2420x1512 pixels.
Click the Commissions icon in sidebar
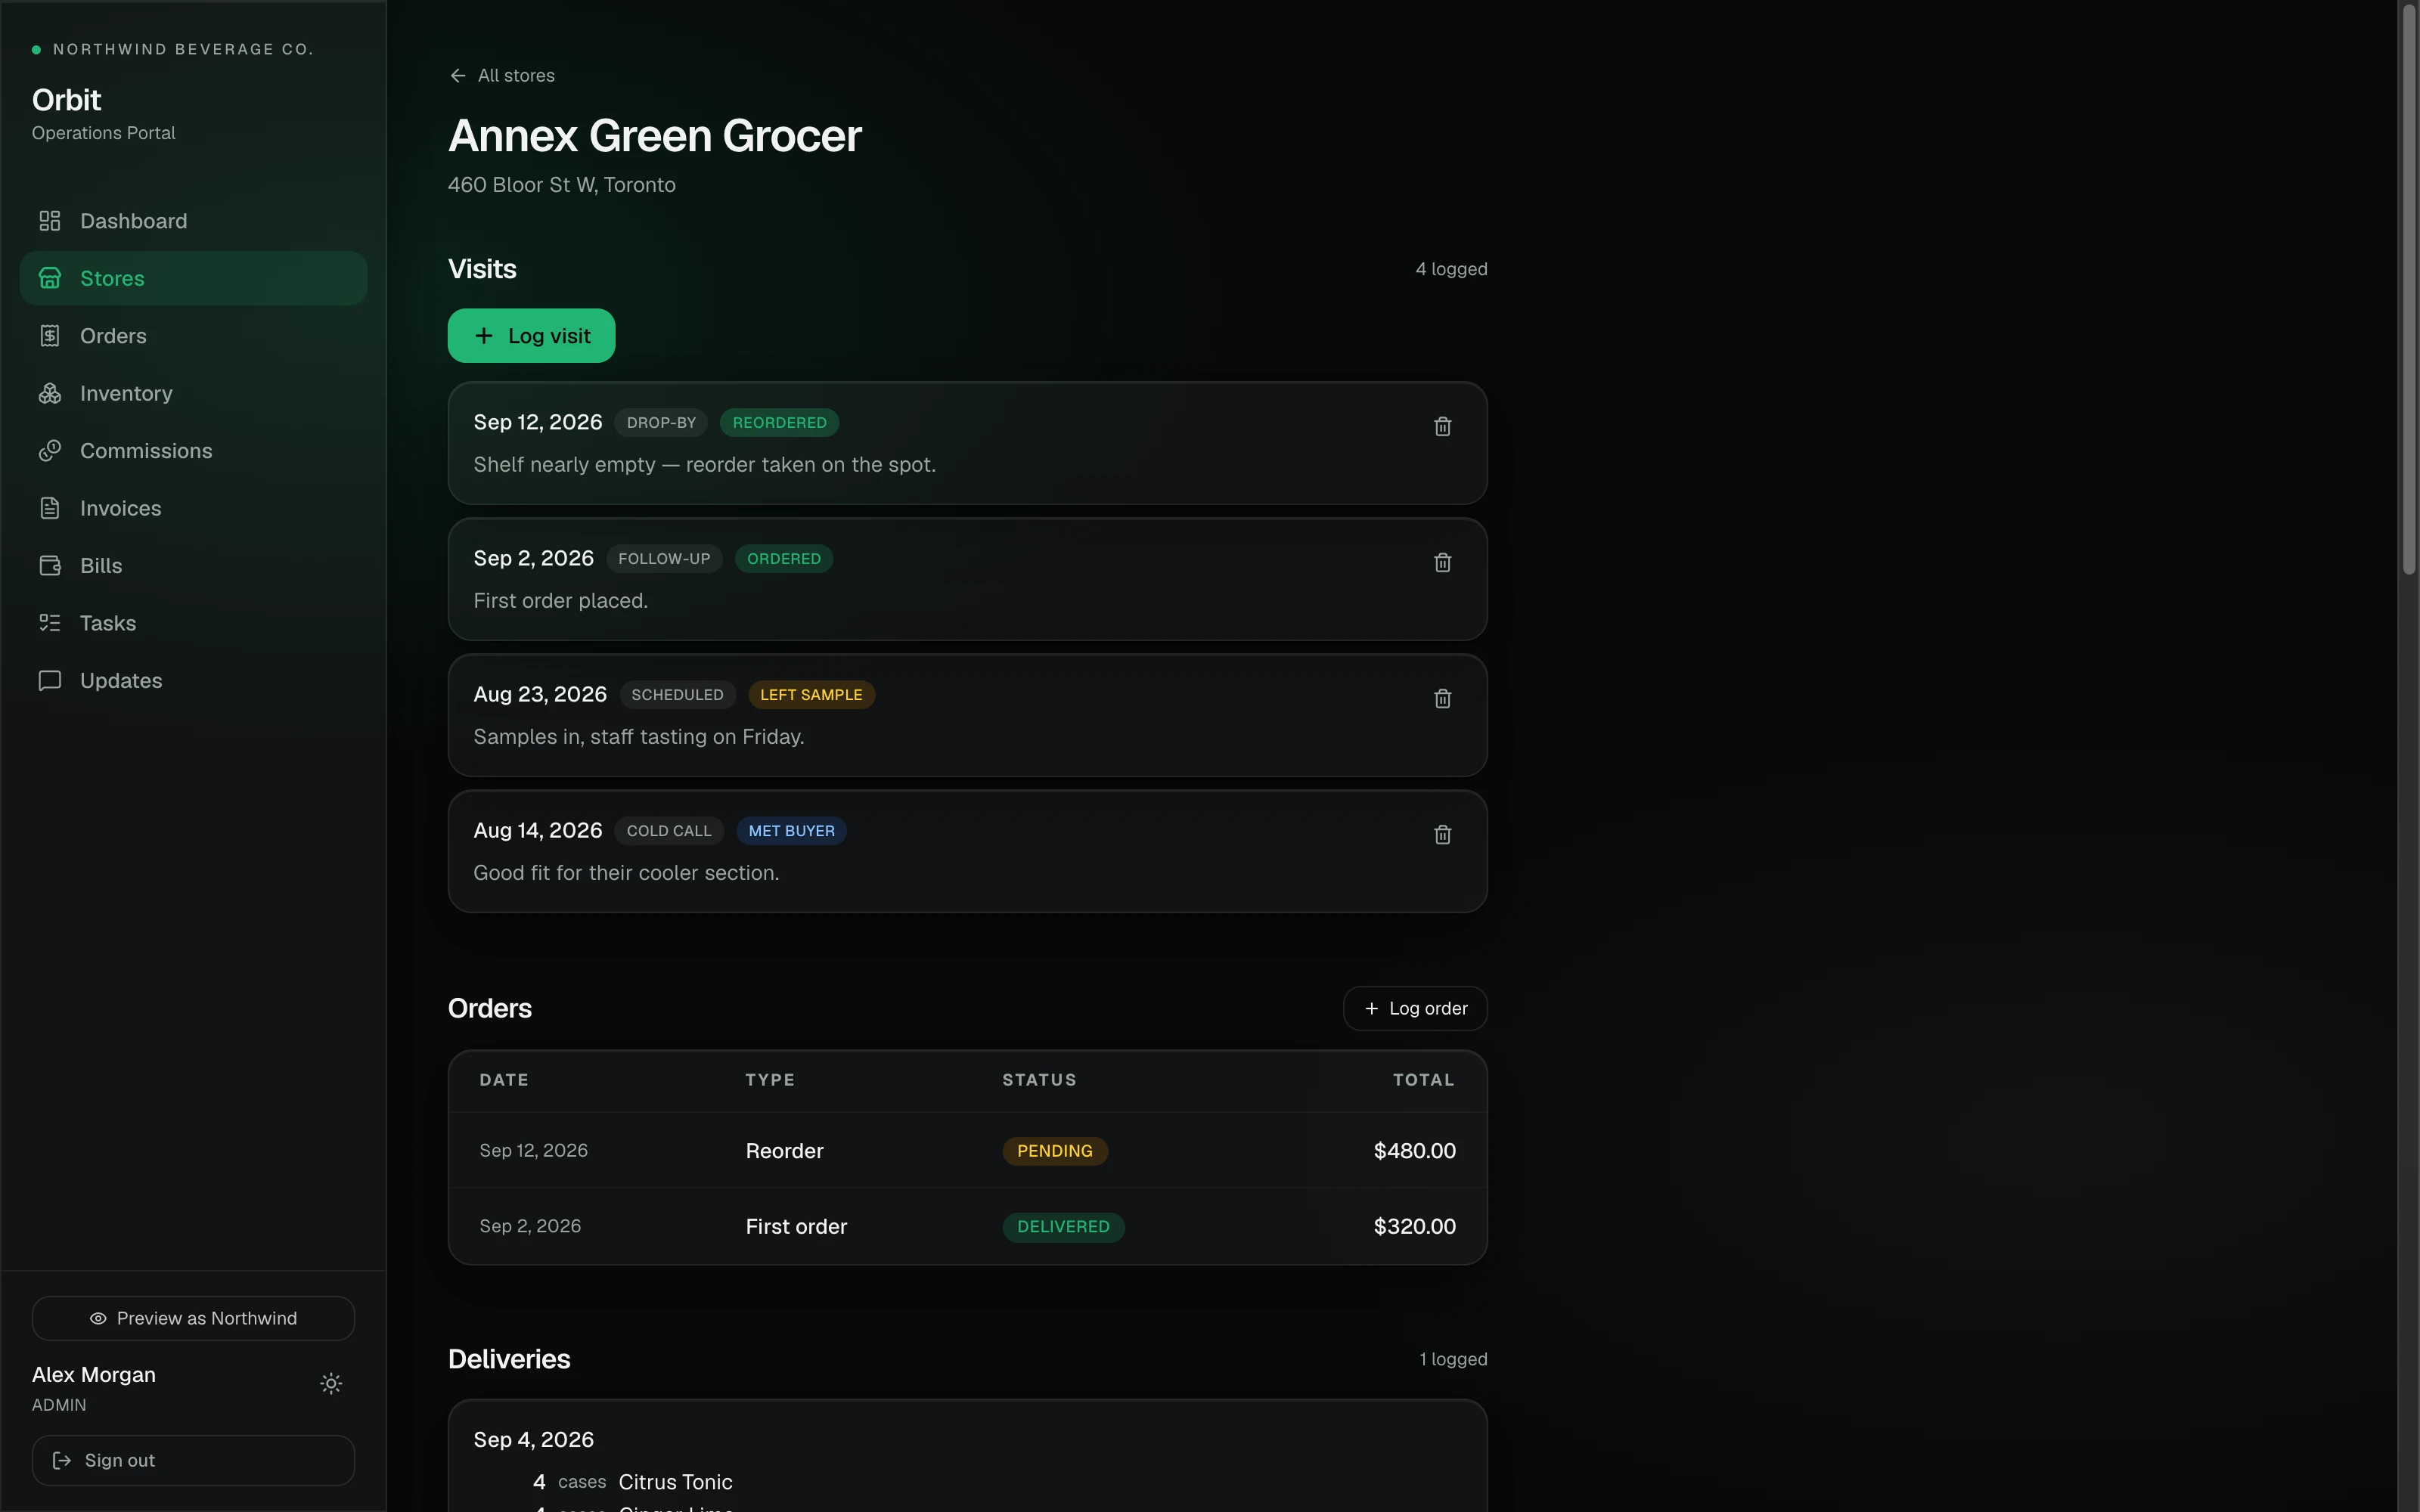pos(50,451)
